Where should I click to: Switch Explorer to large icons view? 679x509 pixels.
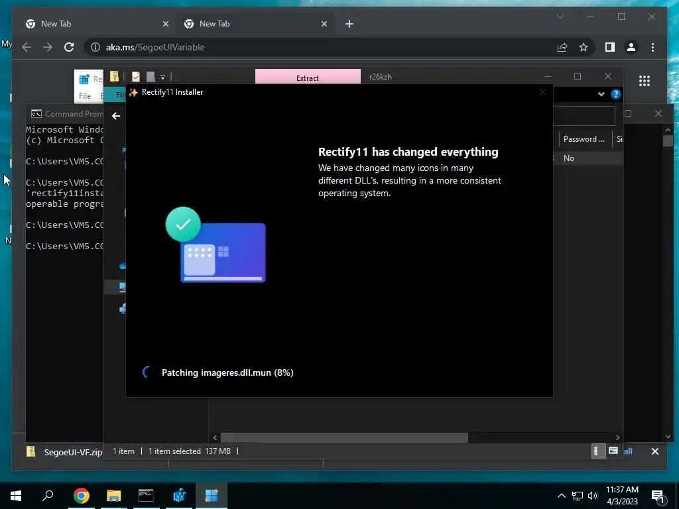point(613,451)
